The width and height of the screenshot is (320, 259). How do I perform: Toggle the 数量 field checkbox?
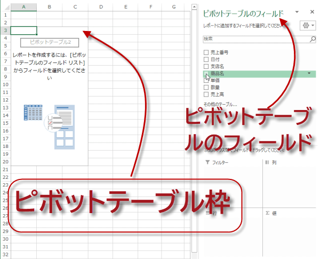click(x=206, y=87)
